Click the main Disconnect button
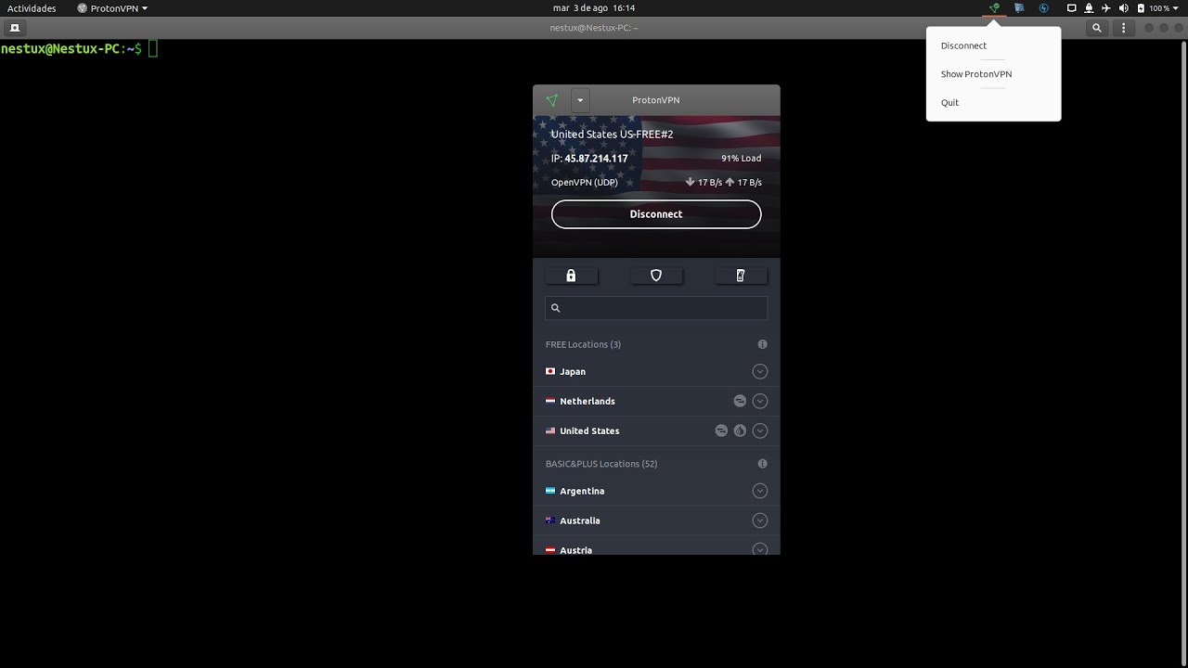 656,214
